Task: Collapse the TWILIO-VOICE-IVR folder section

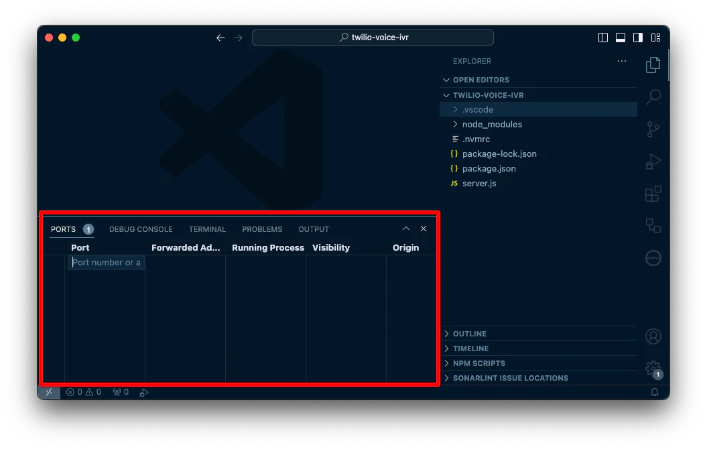Action: pyautogui.click(x=539, y=95)
